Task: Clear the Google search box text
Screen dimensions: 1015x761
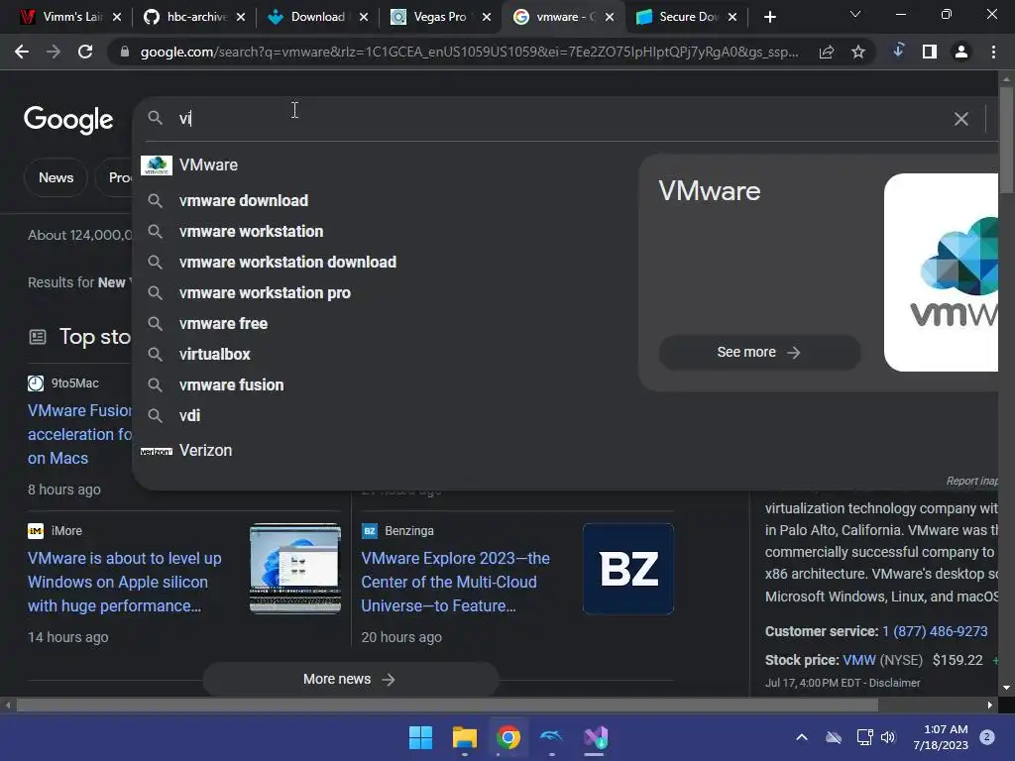Action: 961,119
